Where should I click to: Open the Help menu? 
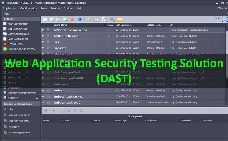[80, 8]
